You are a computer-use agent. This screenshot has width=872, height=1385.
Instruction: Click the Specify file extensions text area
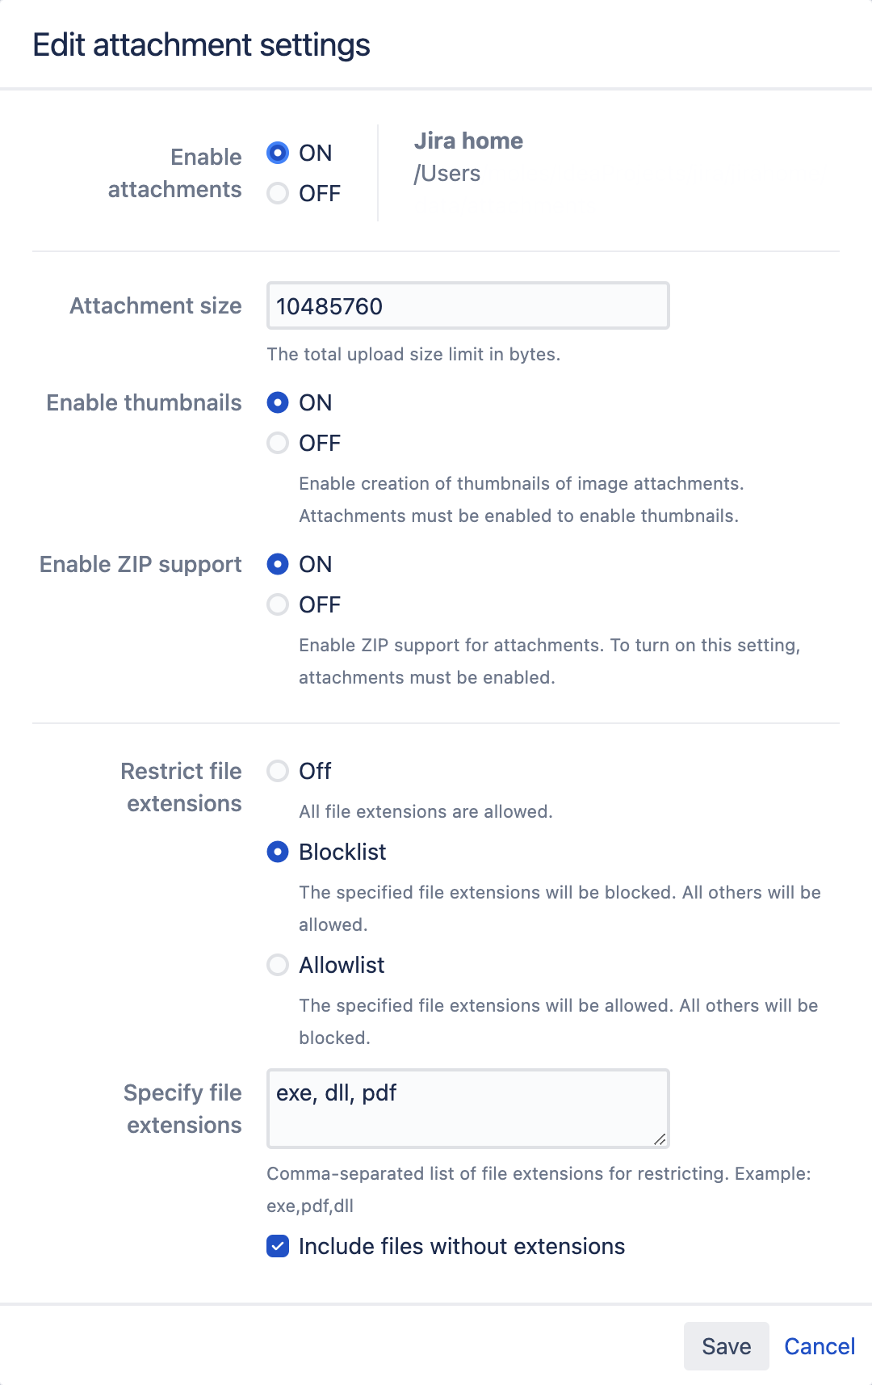[x=467, y=1109]
